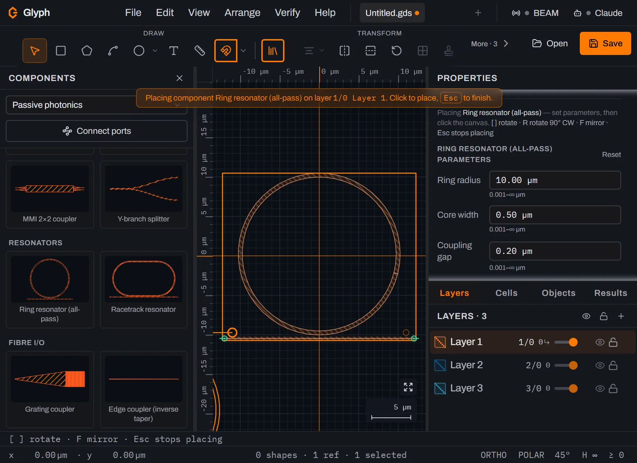Select the polygon draw tool
Viewport: 637px width, 463px height.
[87, 51]
